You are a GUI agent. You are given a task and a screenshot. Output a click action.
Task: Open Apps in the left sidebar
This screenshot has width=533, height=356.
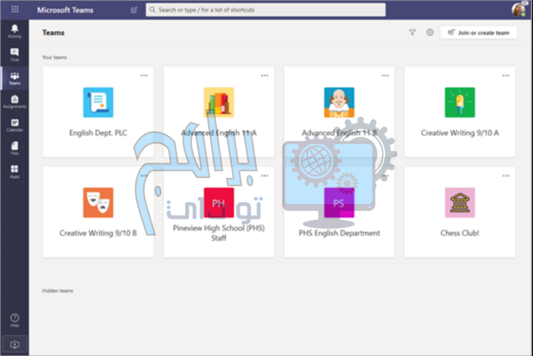click(x=15, y=172)
